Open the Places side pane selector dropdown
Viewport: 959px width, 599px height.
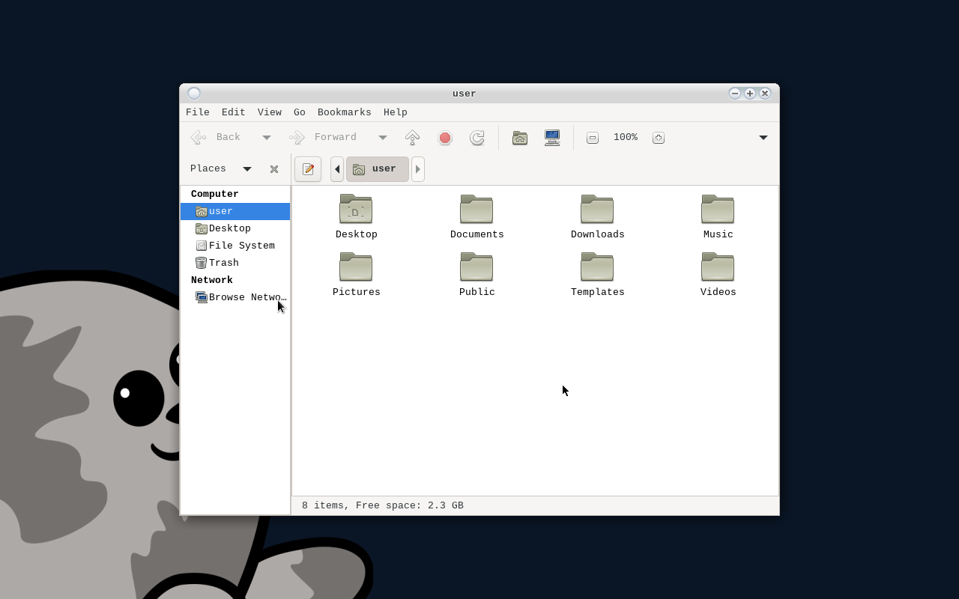point(247,169)
